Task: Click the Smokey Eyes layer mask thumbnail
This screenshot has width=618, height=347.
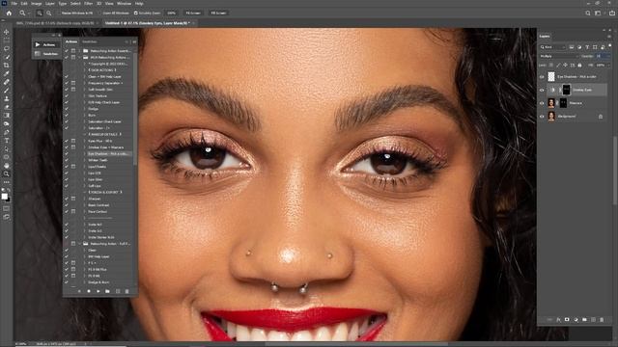Action: point(567,90)
